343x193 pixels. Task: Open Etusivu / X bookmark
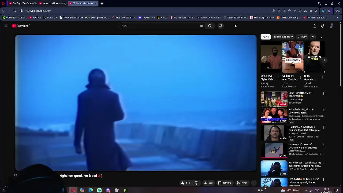tap(50, 18)
